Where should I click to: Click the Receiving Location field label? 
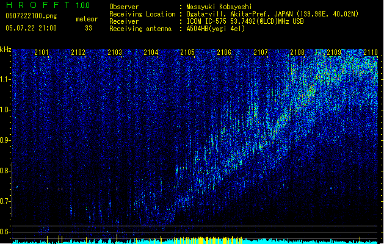(x=142, y=14)
